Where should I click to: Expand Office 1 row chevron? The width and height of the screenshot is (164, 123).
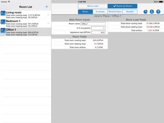coord(48,32)
